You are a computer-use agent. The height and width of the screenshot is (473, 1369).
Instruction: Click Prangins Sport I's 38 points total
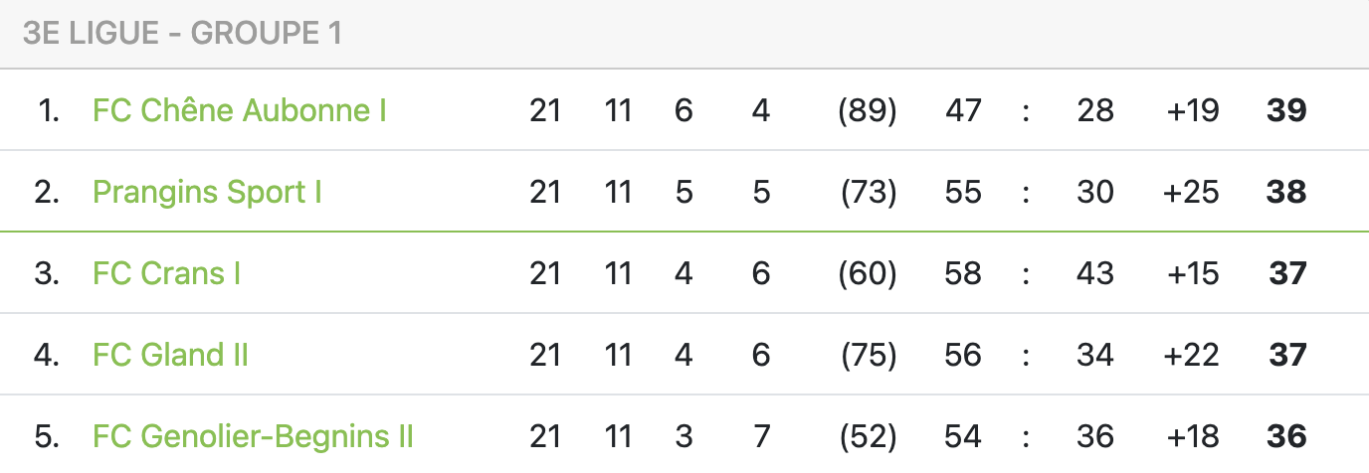tap(1286, 192)
